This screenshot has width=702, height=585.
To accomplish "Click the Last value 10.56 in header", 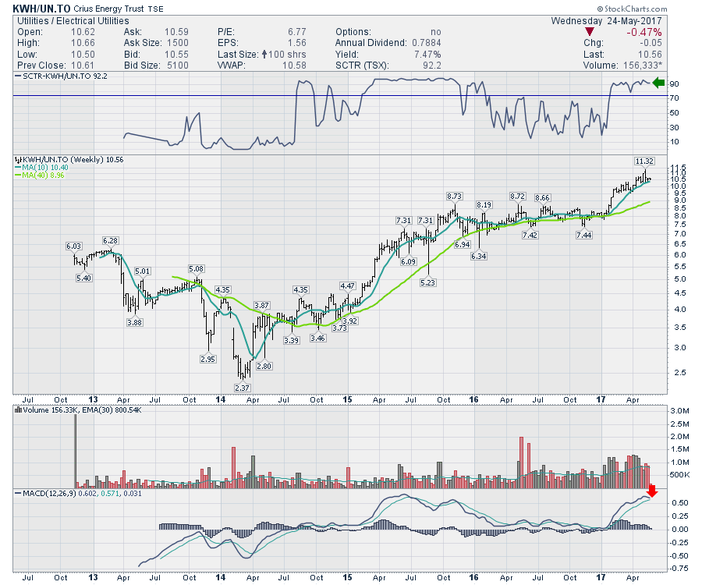I will [x=650, y=54].
